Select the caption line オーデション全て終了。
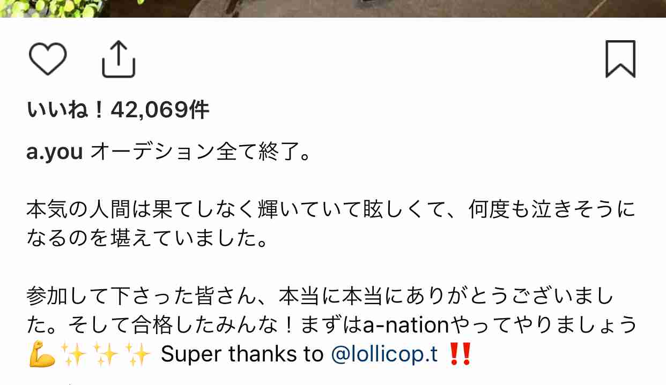Viewport: 666px width, 385px height. click(201, 153)
